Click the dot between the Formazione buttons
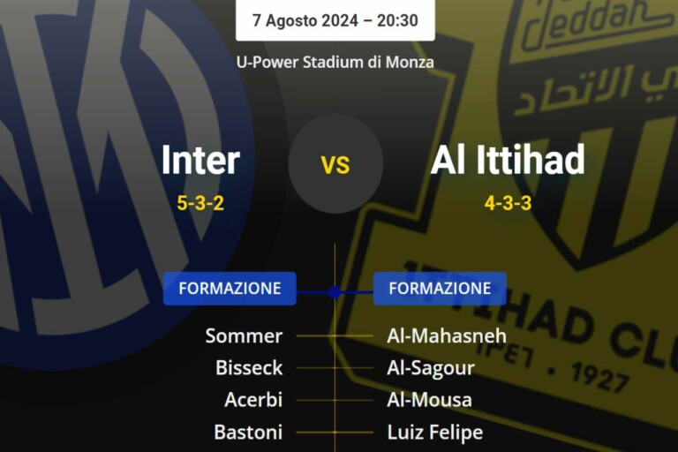 click(x=335, y=290)
